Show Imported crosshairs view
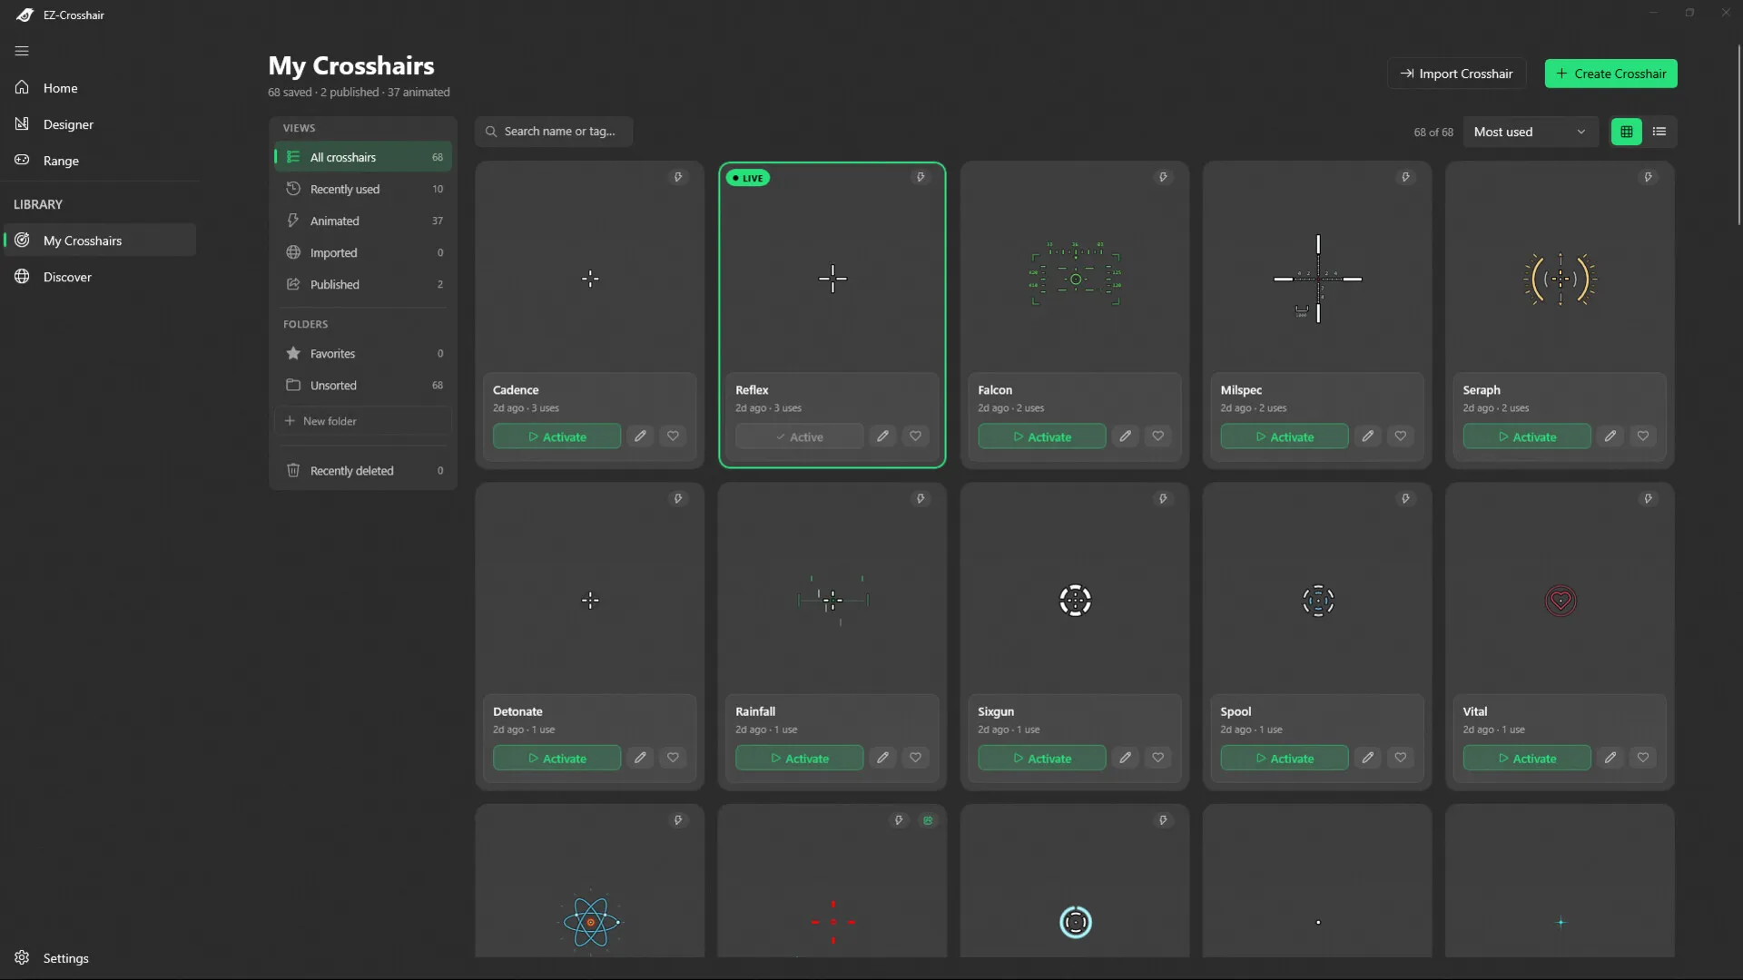 pos(363,252)
